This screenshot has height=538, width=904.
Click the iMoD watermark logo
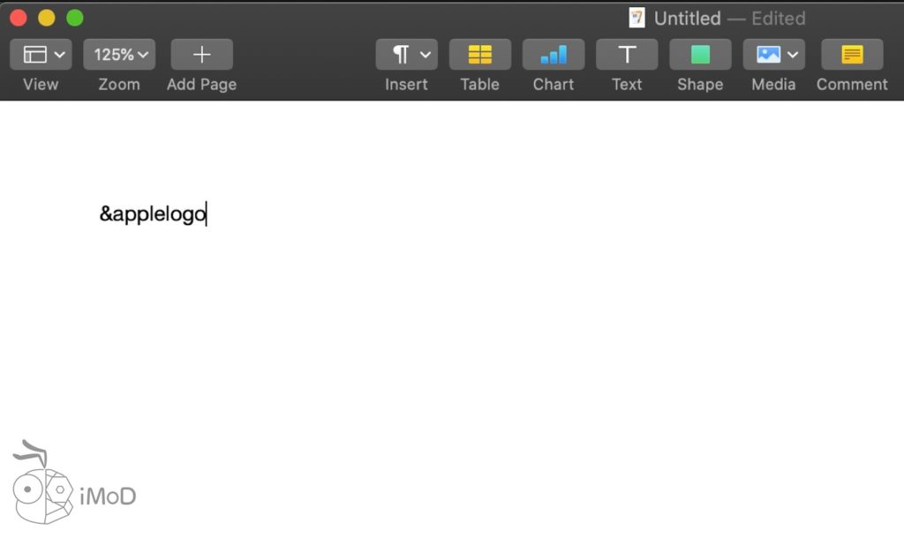[x=74, y=489]
